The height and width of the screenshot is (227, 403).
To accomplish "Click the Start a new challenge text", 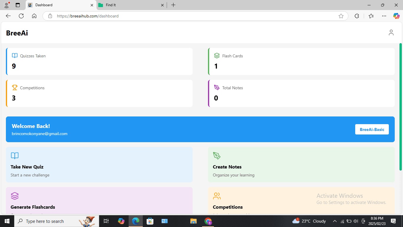I will coord(30,175).
